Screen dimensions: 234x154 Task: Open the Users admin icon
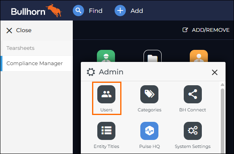coord(106,94)
